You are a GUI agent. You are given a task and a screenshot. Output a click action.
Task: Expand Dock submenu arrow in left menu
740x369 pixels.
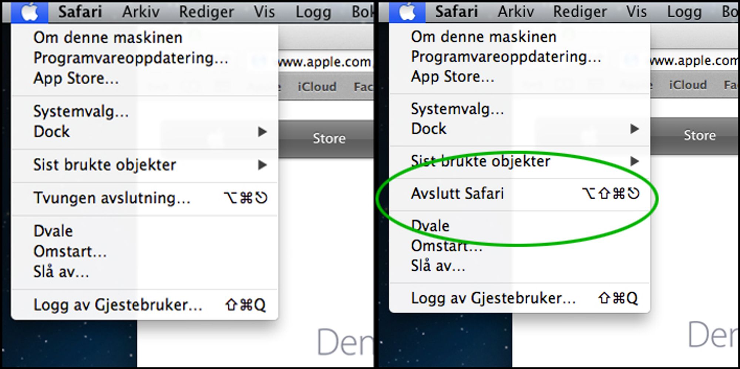[262, 132]
